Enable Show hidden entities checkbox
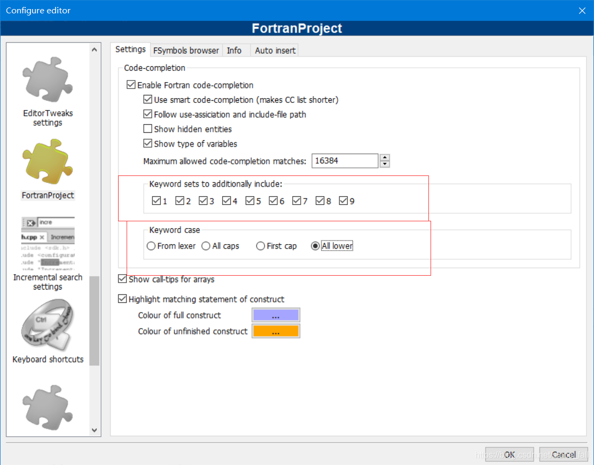The width and height of the screenshot is (594, 465). [148, 129]
